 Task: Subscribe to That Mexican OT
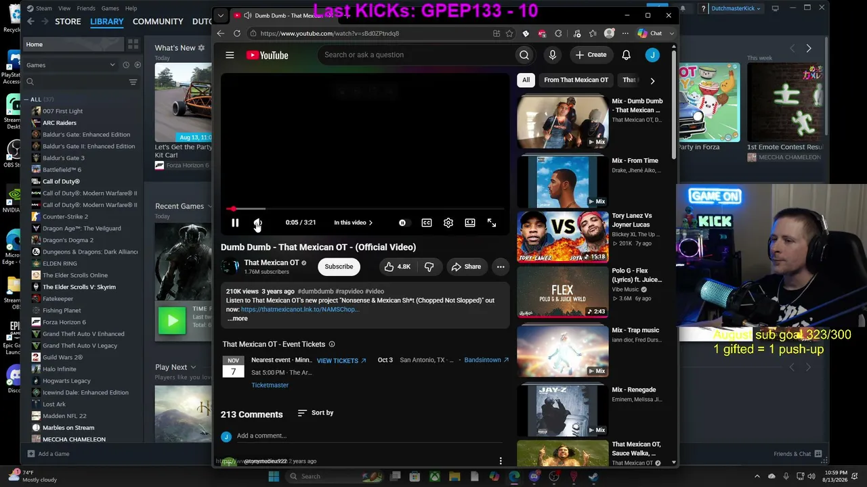[339, 266]
